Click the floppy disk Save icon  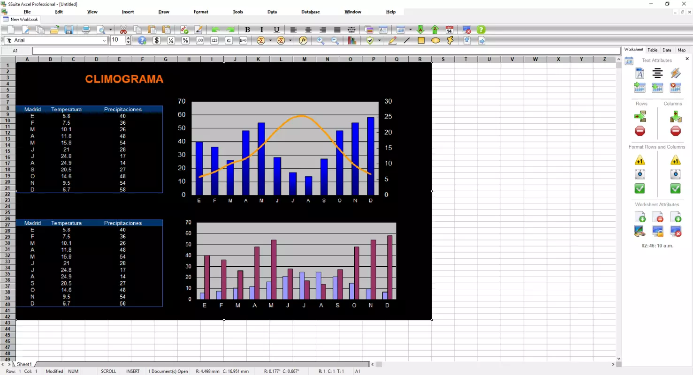tap(69, 30)
